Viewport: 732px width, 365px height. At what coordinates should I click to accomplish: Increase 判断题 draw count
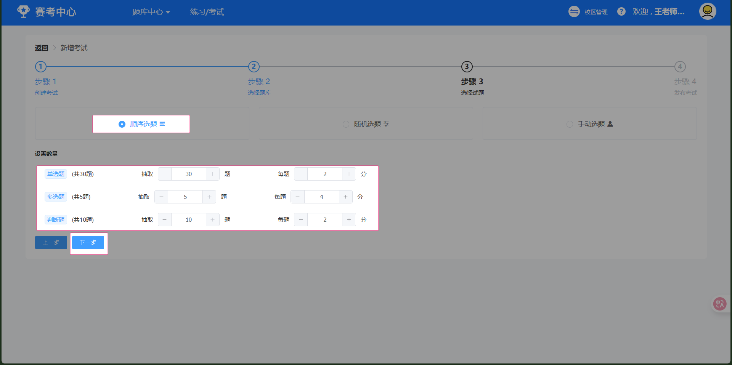point(213,220)
